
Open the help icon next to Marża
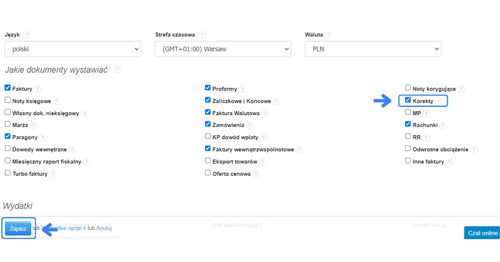33,125
